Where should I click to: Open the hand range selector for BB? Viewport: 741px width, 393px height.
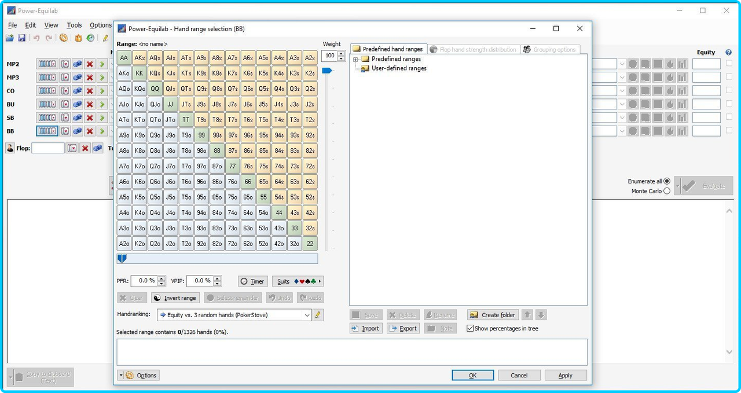47,131
